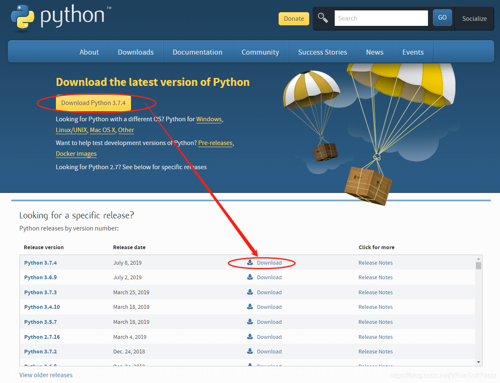Open the Pre-releases link

pos(215,143)
